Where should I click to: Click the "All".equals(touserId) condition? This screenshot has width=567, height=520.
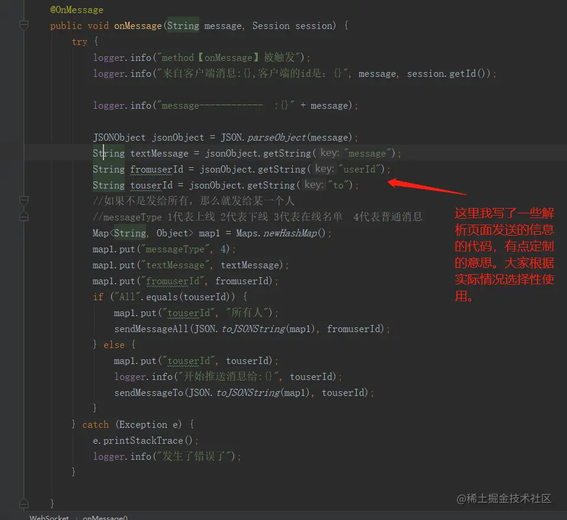click(173, 297)
